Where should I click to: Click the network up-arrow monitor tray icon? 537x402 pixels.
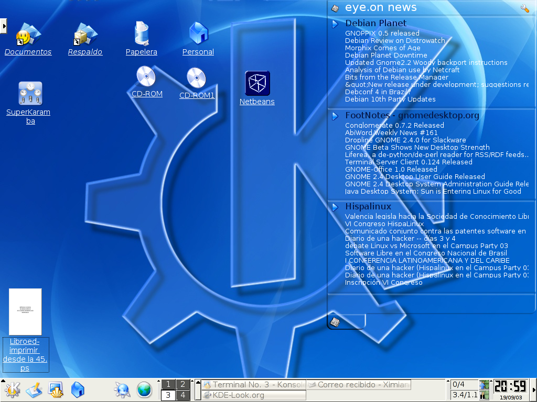click(484, 385)
